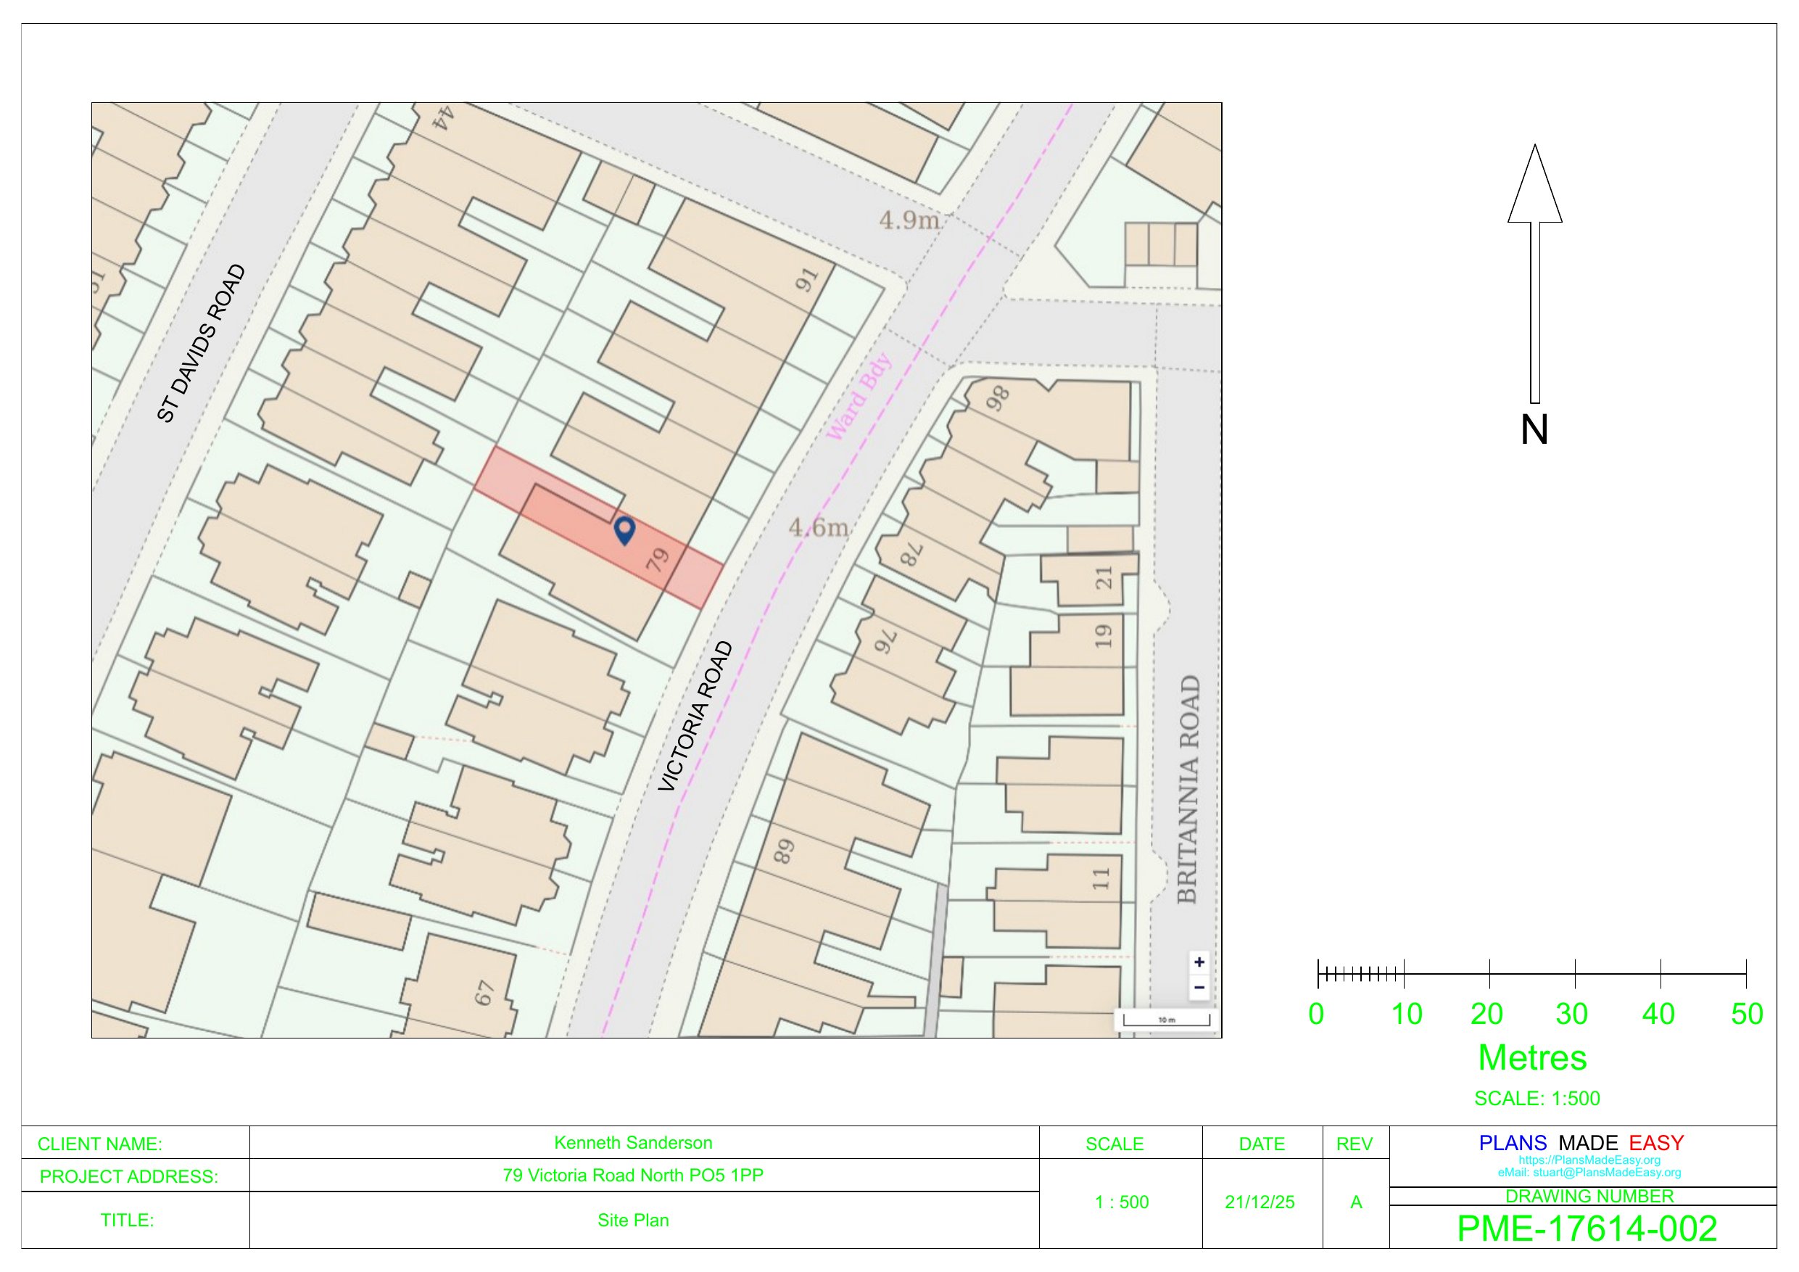Click the stuart@PlansMadeEasy.org email link
This screenshot has width=1799, height=1272.
click(1606, 1173)
